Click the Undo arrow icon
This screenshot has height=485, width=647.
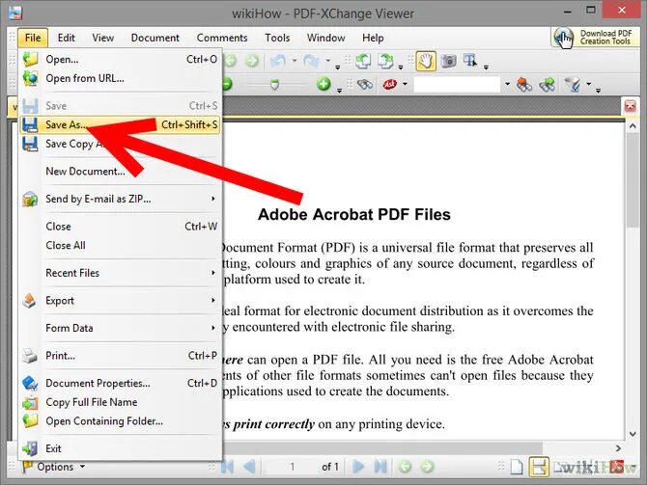[x=278, y=62]
